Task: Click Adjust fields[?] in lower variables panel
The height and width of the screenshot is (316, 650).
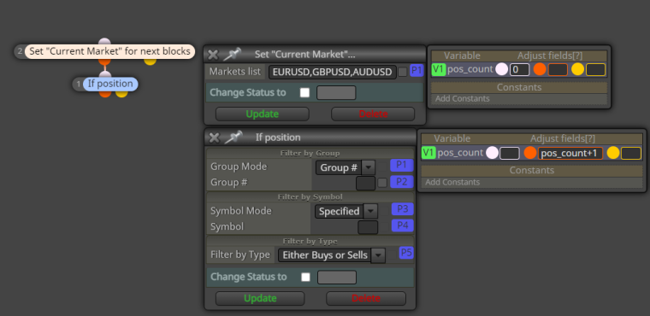Action: [x=563, y=138]
